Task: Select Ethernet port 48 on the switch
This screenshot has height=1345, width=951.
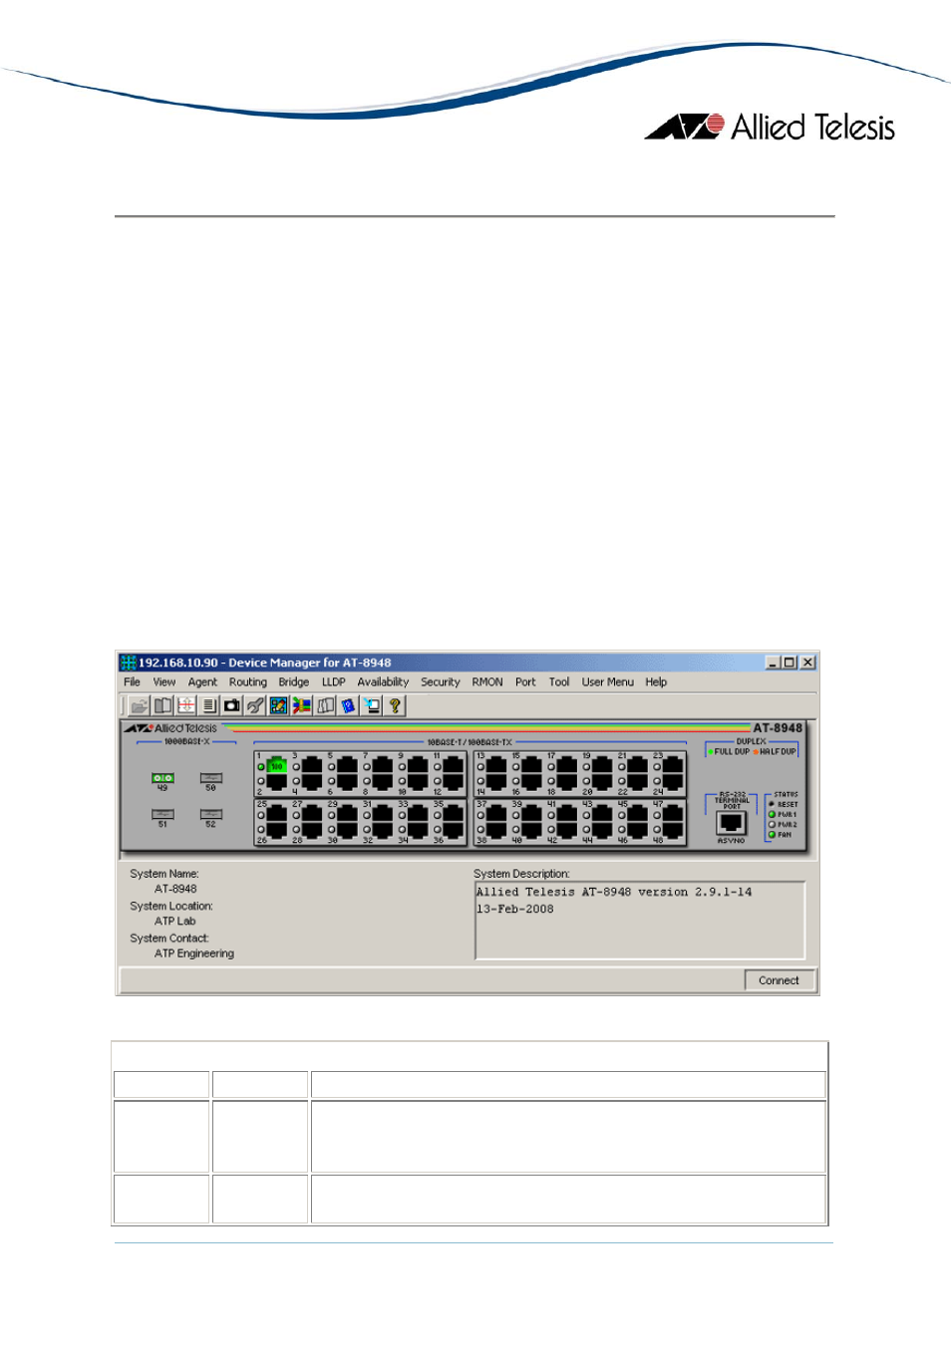Action: (673, 829)
